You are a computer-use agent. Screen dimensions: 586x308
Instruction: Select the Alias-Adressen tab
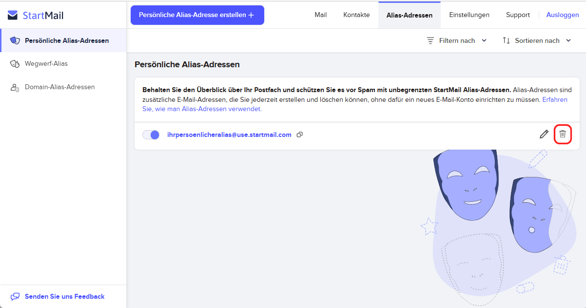410,15
